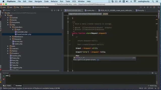Click scroll from source icon in Project panel
161x90 pixels.
pos(52,10)
